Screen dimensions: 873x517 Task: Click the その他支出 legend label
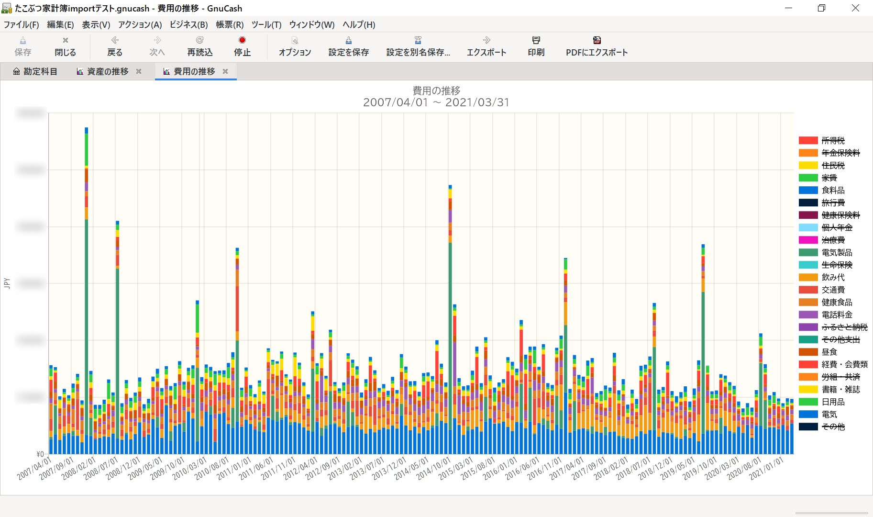tap(841, 339)
